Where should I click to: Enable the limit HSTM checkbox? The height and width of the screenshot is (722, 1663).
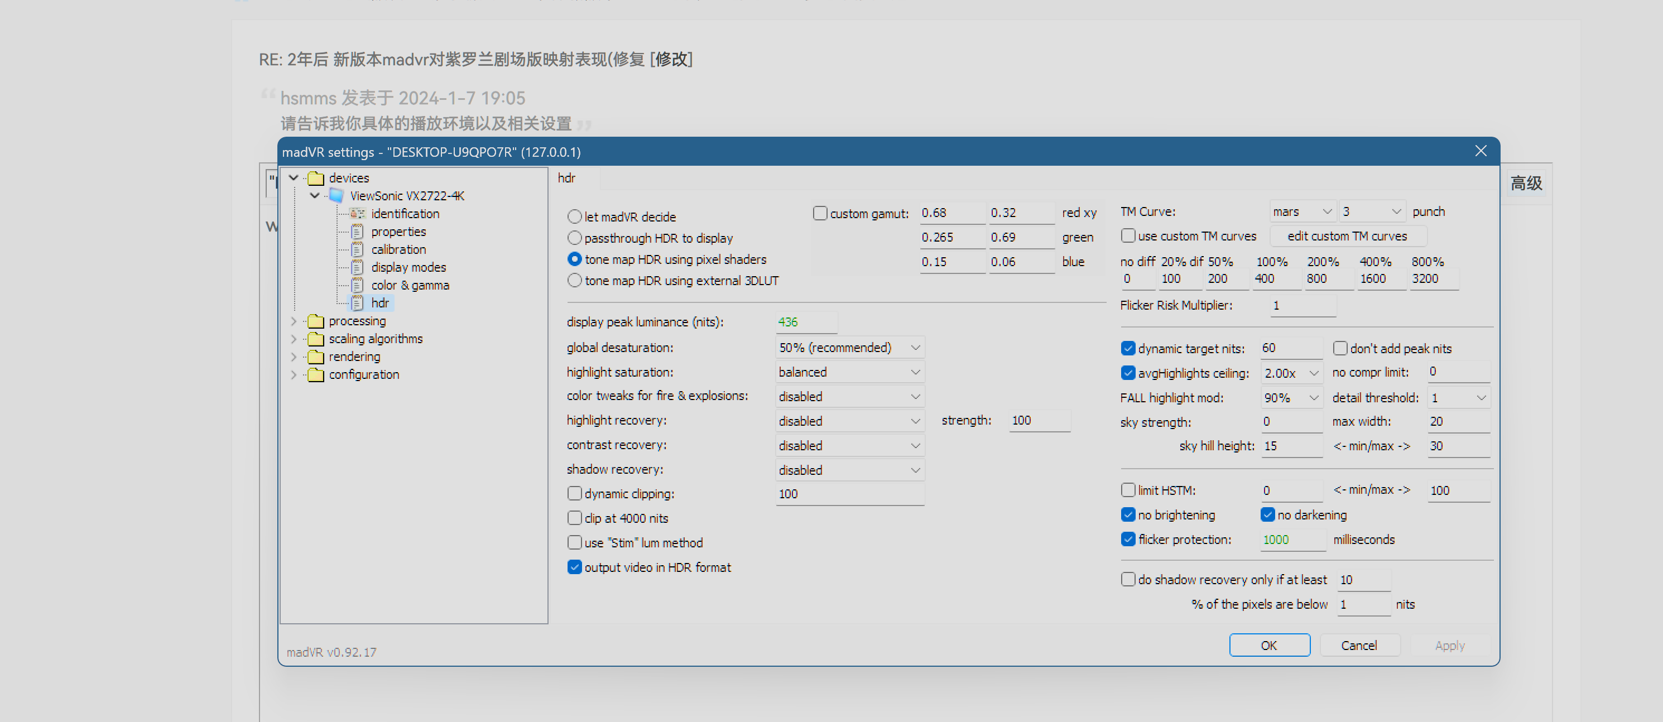click(x=1128, y=490)
